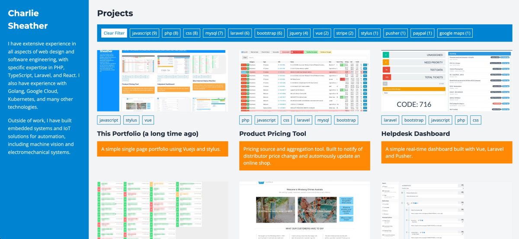
Task: Filter projects by laravel (6)
Action: point(240,33)
